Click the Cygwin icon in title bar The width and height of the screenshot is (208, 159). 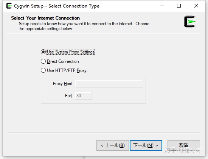[x=9, y=6]
